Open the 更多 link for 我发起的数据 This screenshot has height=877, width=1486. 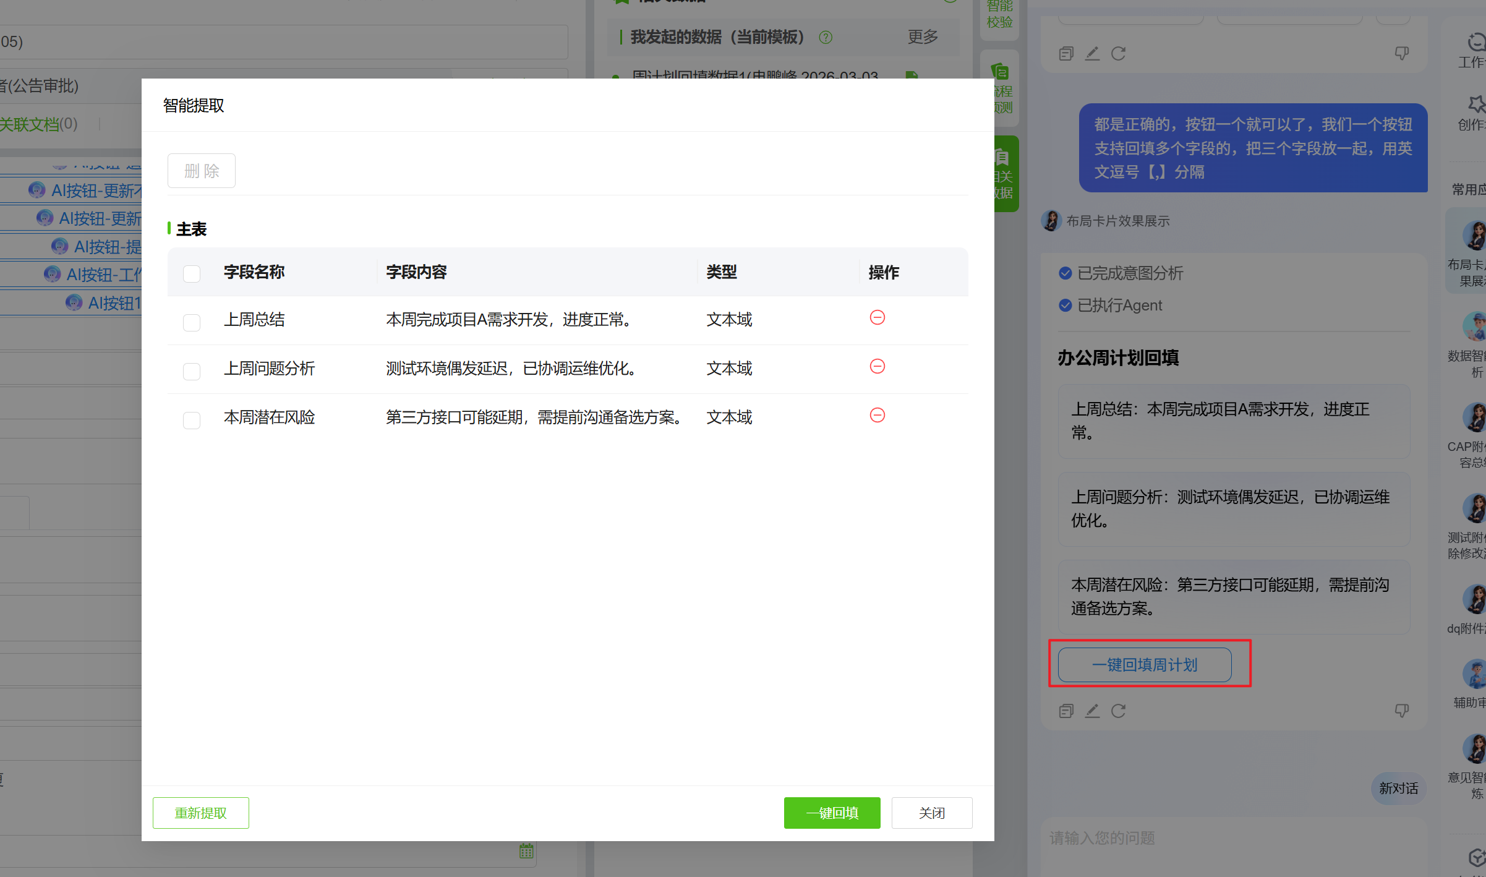[x=923, y=37]
